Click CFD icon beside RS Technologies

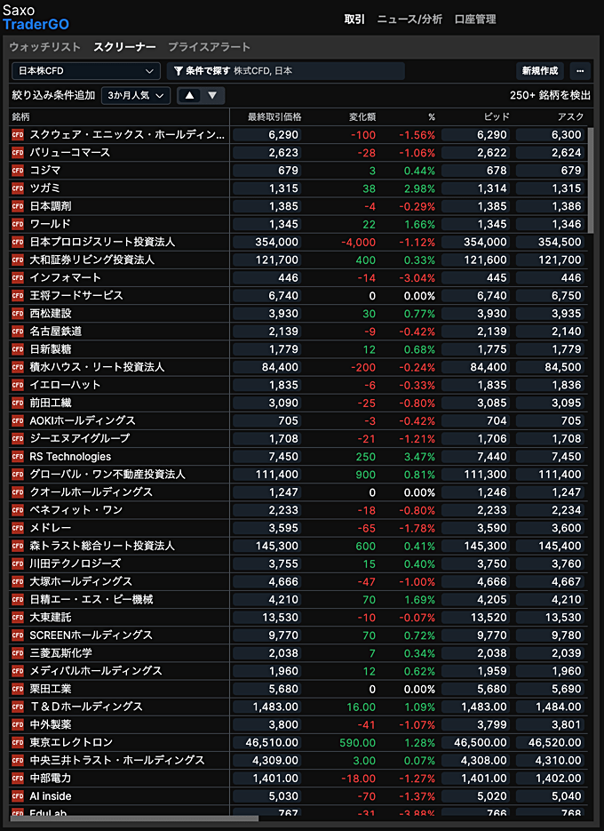point(18,457)
